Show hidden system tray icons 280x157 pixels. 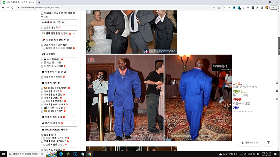click(x=241, y=154)
